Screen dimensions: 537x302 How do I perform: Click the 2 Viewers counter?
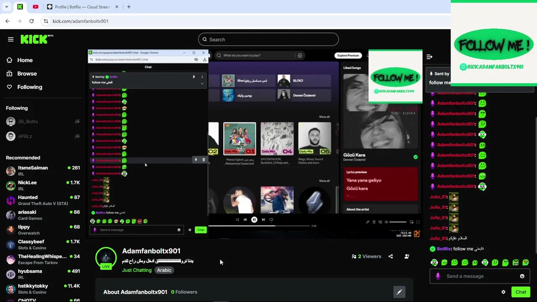[x=366, y=256]
